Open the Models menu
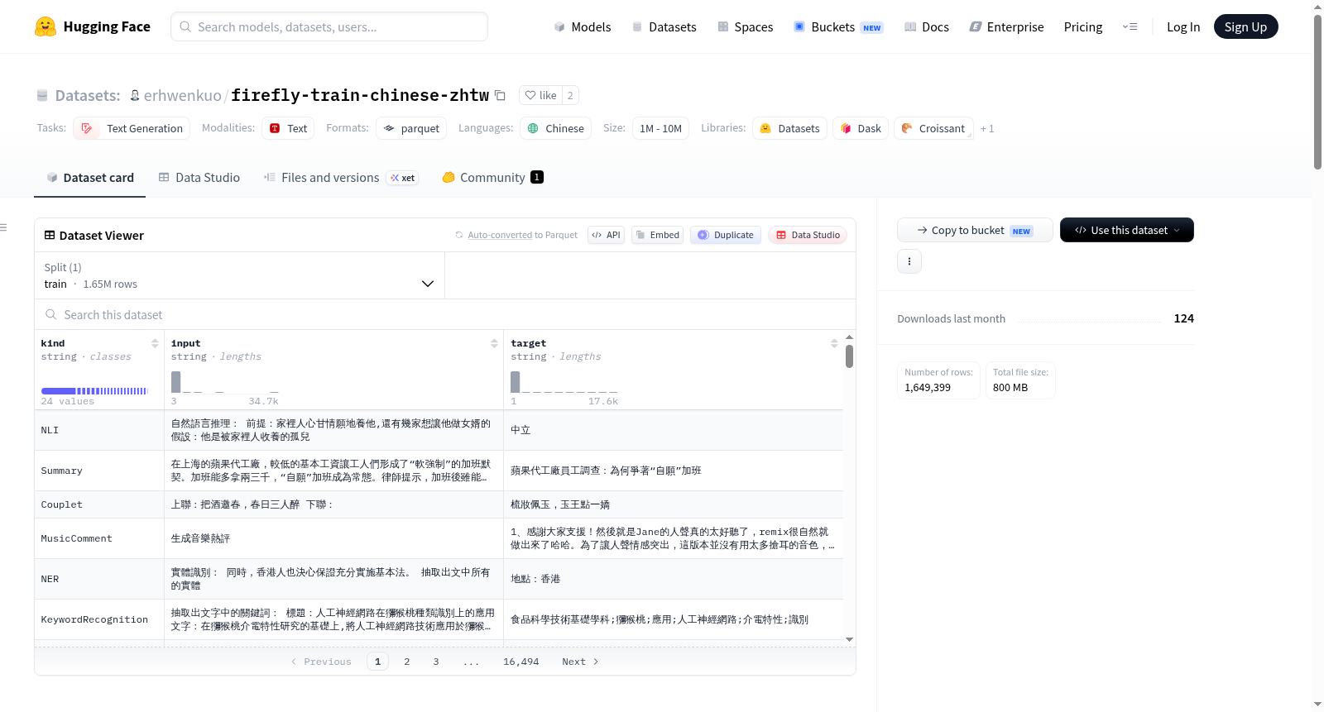Viewport: 1324px width, 712px height. coord(583,26)
